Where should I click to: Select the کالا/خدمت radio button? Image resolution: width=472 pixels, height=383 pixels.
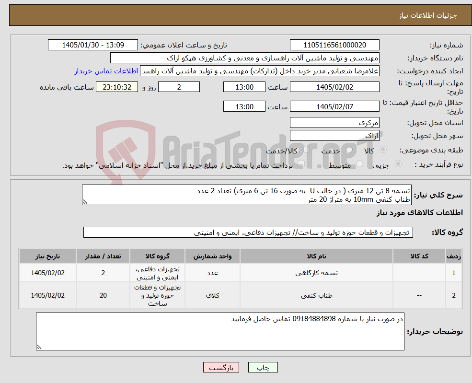pos(306,150)
